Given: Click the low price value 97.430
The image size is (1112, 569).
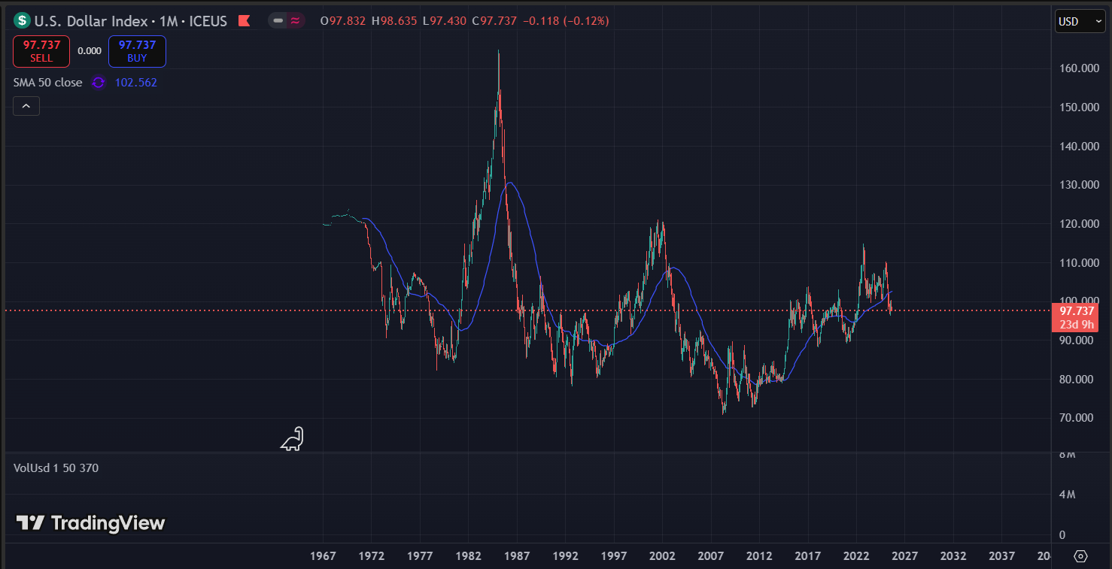Looking at the screenshot, I should tap(448, 21).
